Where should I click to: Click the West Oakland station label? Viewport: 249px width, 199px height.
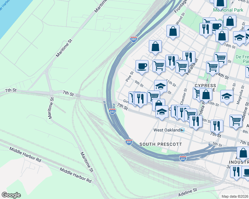pyautogui.click(x=167, y=130)
